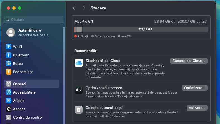Click the macOS legend dot
The image size is (220, 124).
click(119, 36)
